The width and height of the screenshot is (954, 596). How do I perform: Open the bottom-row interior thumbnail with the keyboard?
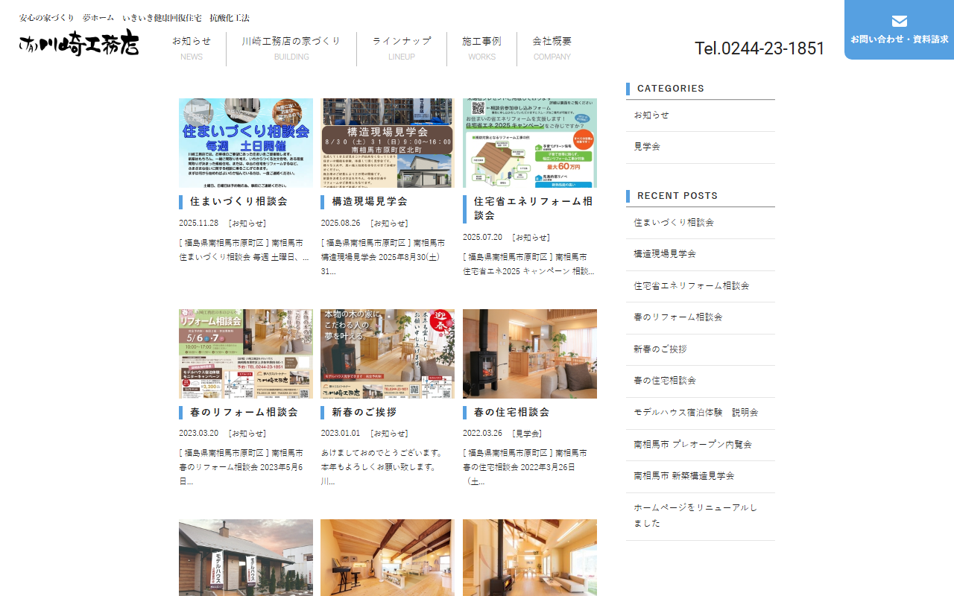coord(387,557)
